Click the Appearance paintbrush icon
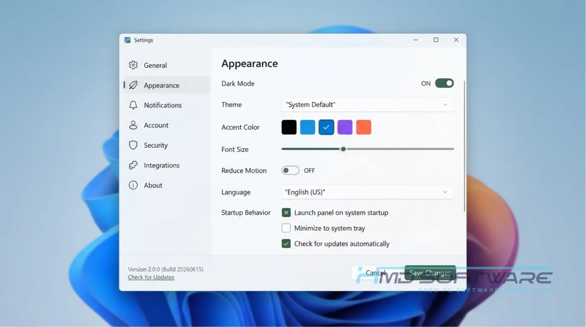This screenshot has width=586, height=327. (x=133, y=85)
